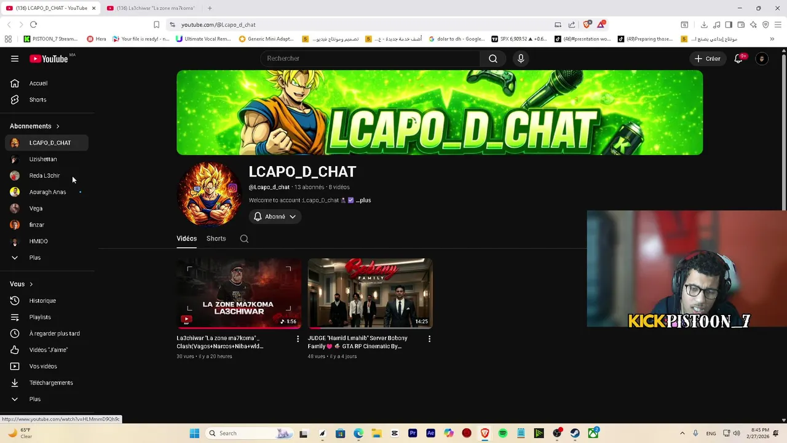
Task: Open Brave wallet icon
Action: point(741,25)
